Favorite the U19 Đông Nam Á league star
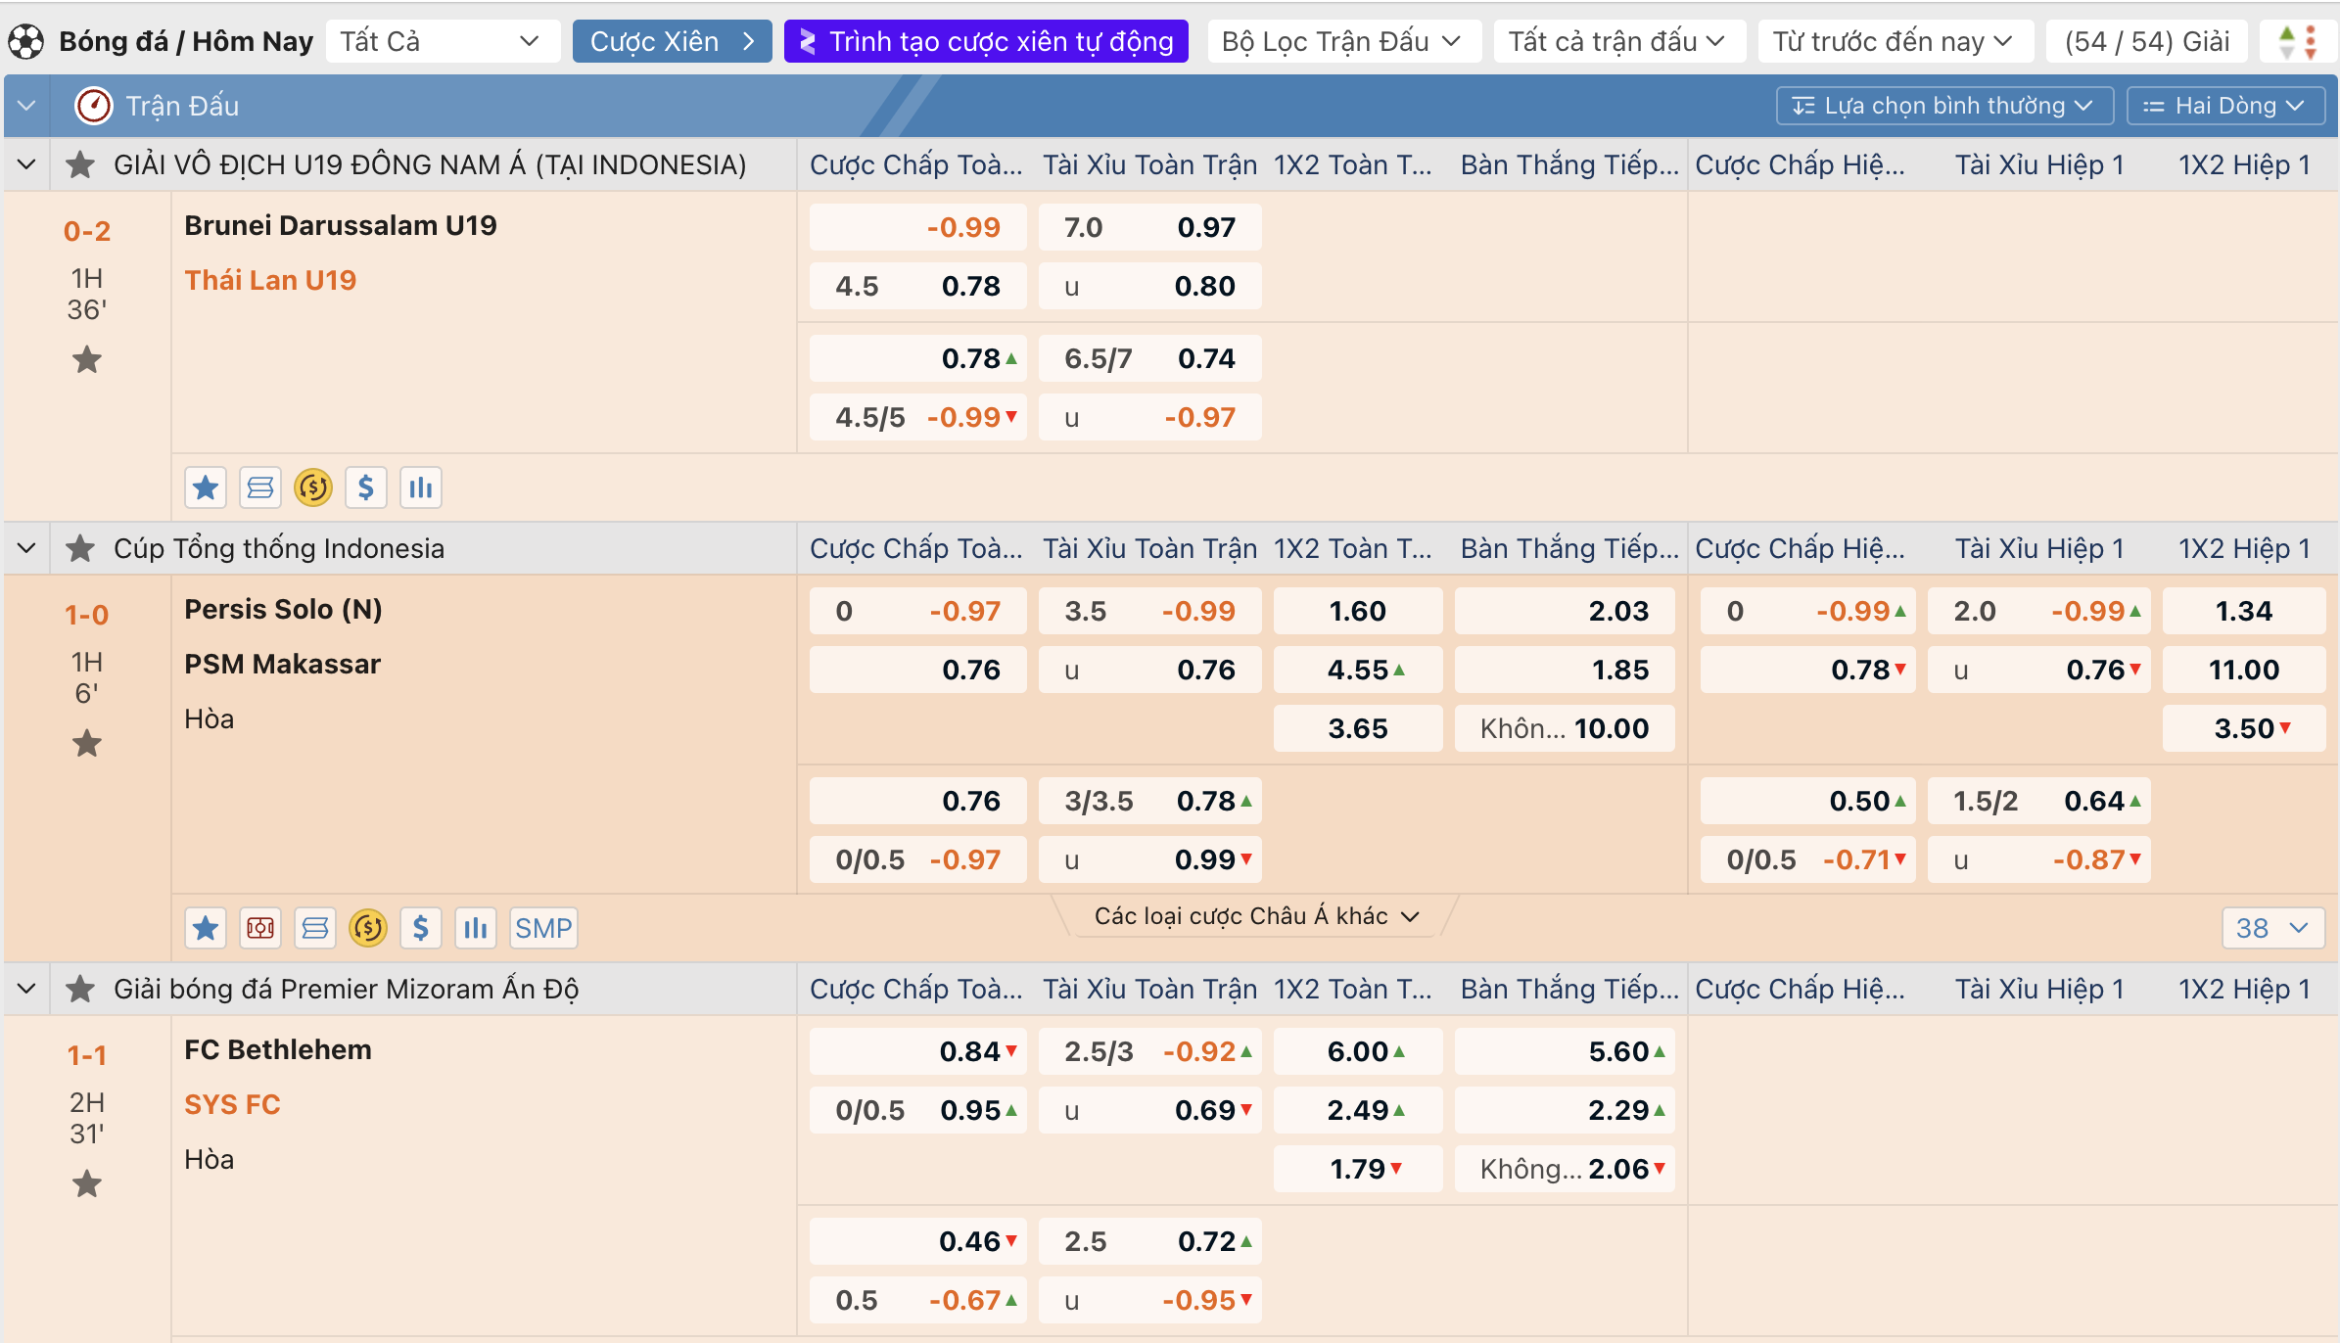Screen dimensions: 2340x1343 (80, 164)
